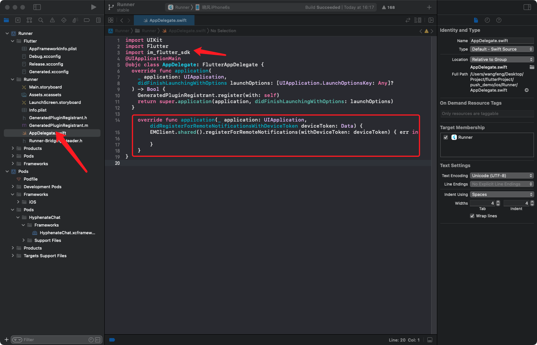Run the project with the play button

click(x=94, y=7)
